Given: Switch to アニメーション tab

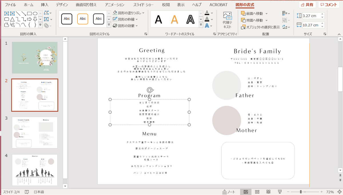Looking at the screenshot, I should point(114,5).
